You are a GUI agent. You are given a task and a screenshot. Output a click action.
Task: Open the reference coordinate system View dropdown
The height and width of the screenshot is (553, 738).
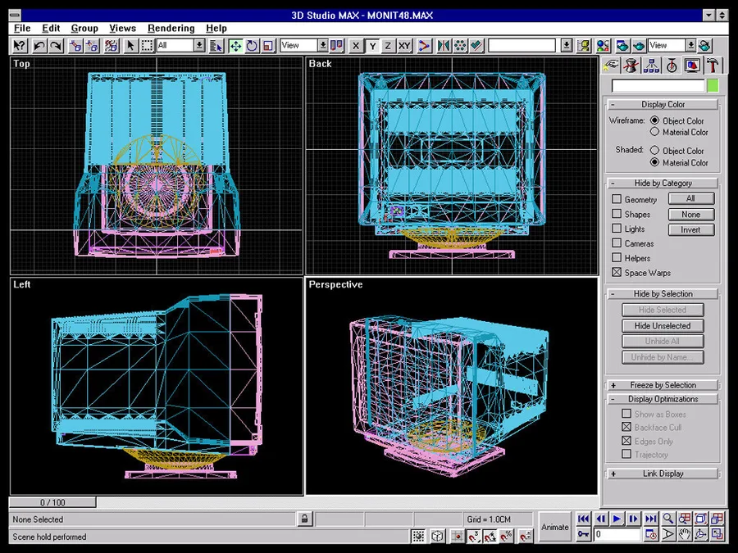click(x=323, y=46)
